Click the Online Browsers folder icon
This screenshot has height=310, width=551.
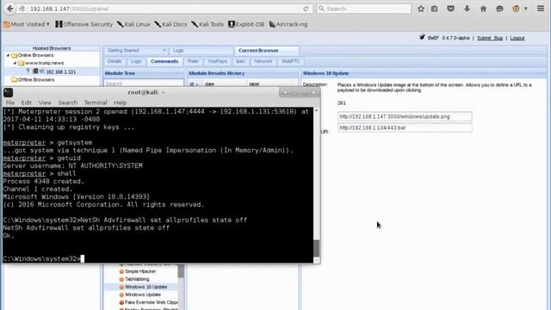pyautogui.click(x=14, y=55)
